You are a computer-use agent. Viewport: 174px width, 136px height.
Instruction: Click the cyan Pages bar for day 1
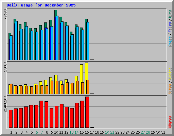(11, 48)
